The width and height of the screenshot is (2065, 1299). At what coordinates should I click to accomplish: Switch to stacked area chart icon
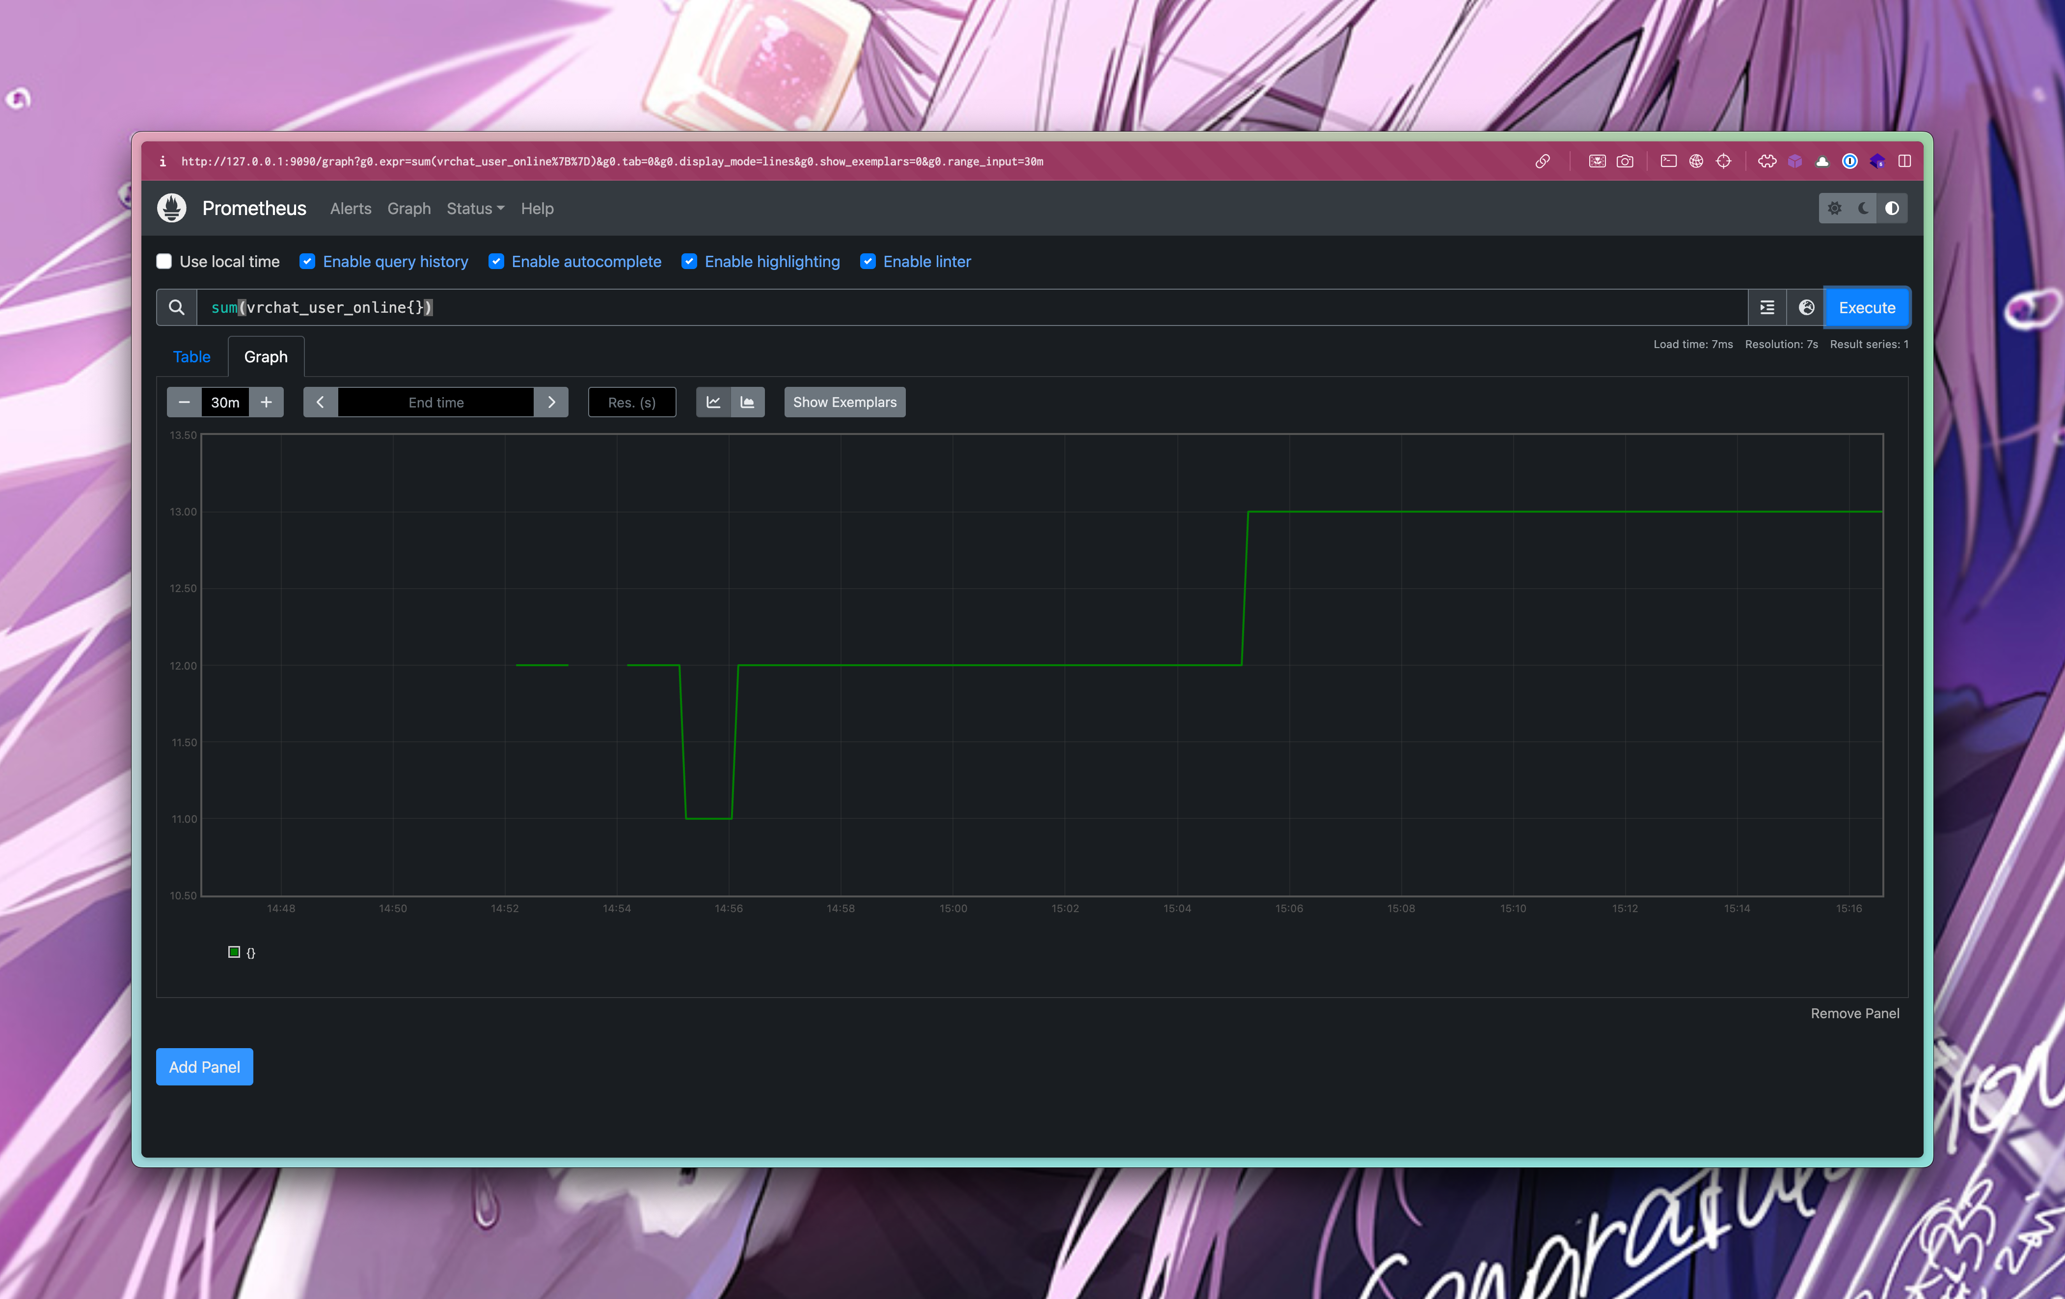coord(748,402)
